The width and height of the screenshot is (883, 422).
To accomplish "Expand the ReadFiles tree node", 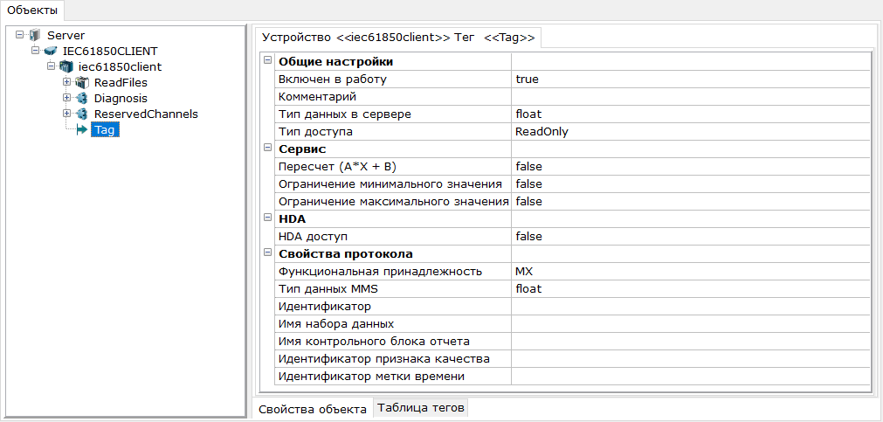I will click(x=67, y=82).
